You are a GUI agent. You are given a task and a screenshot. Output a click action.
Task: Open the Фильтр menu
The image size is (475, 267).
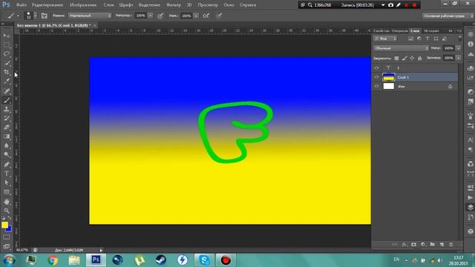click(174, 5)
